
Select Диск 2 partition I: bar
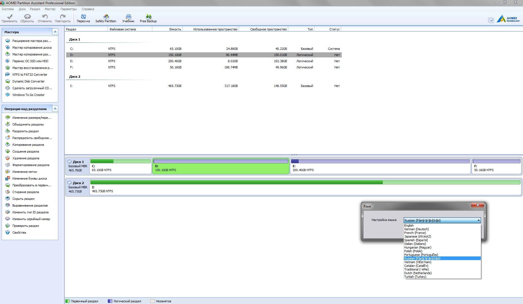pos(305,182)
